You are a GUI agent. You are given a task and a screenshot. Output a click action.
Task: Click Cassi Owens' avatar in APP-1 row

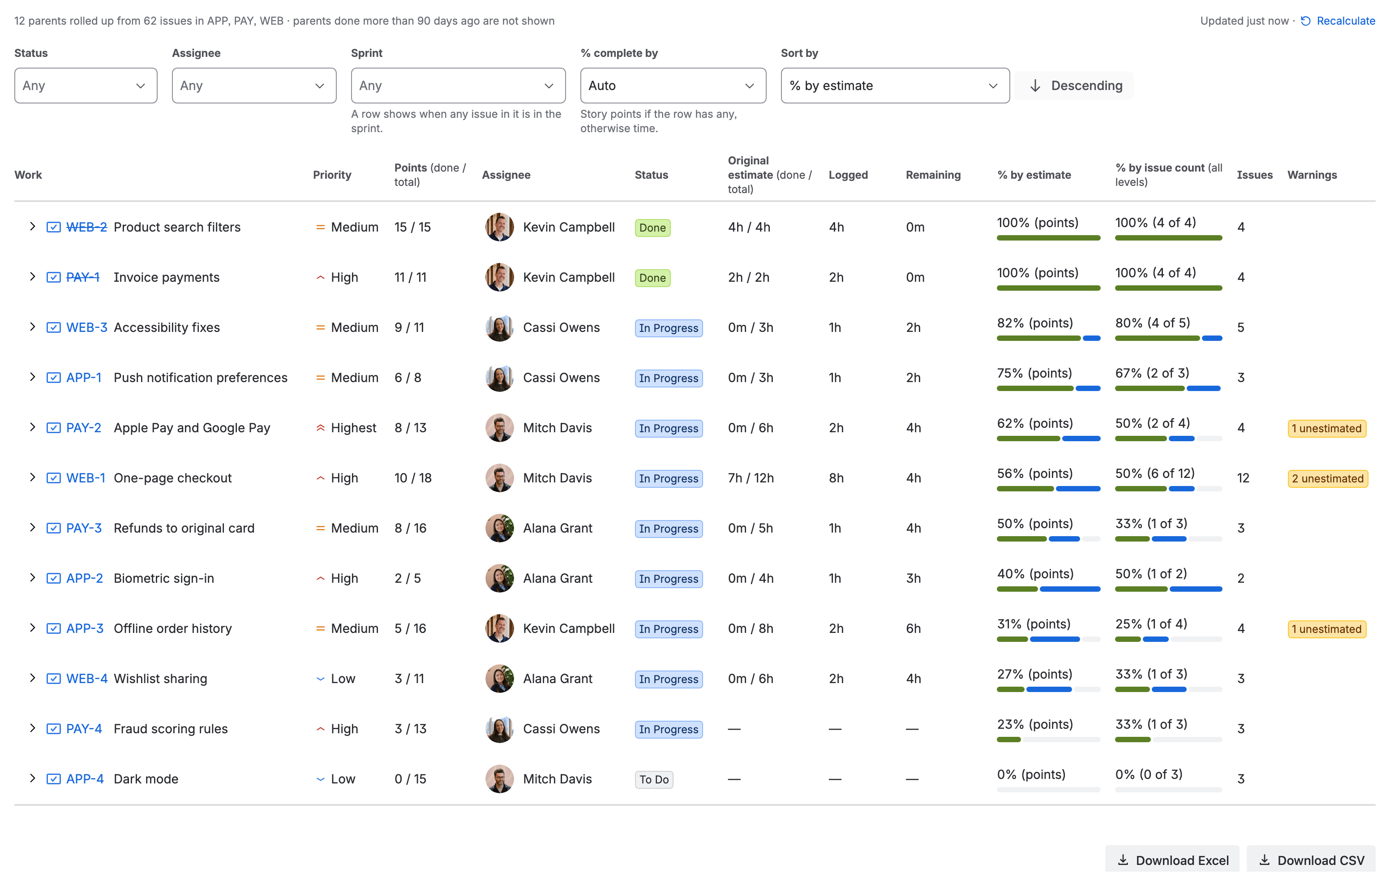499,377
